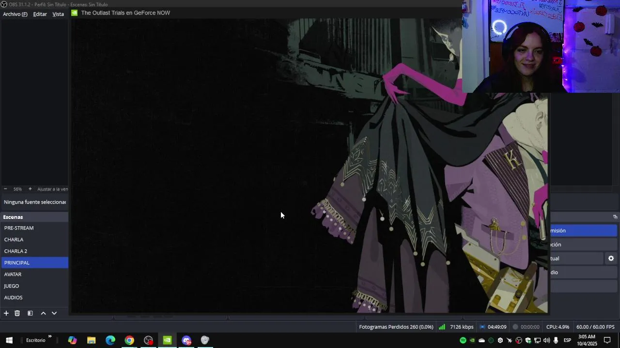
Task: Select the AUDIOS scene
Action: (x=34, y=297)
